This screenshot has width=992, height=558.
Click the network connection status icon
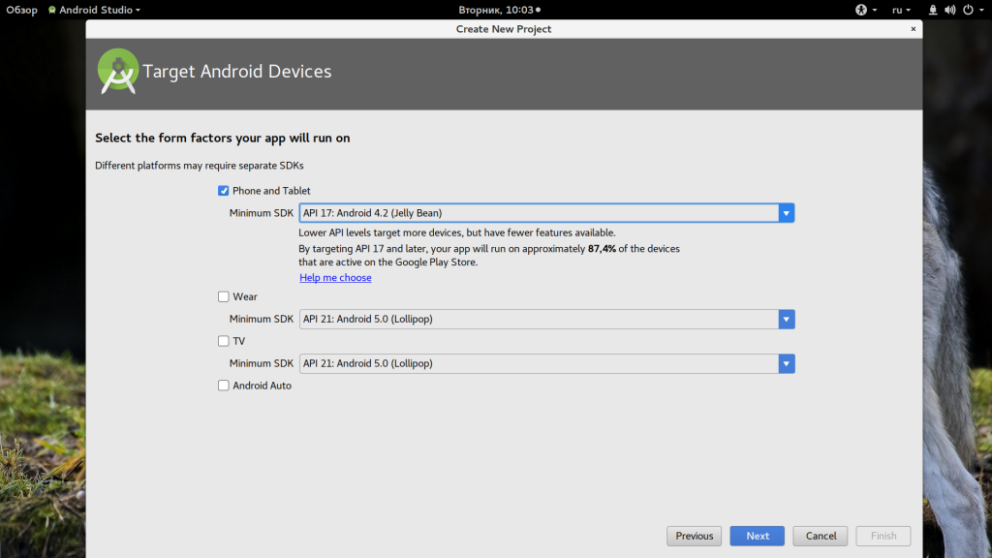click(933, 10)
